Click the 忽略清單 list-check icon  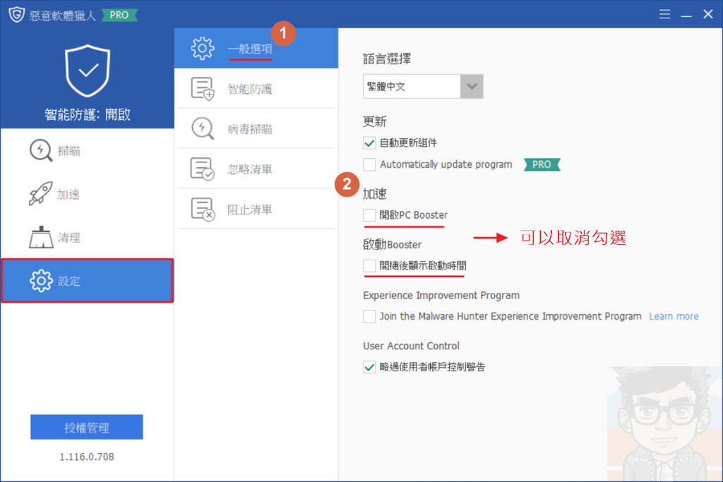pos(203,169)
